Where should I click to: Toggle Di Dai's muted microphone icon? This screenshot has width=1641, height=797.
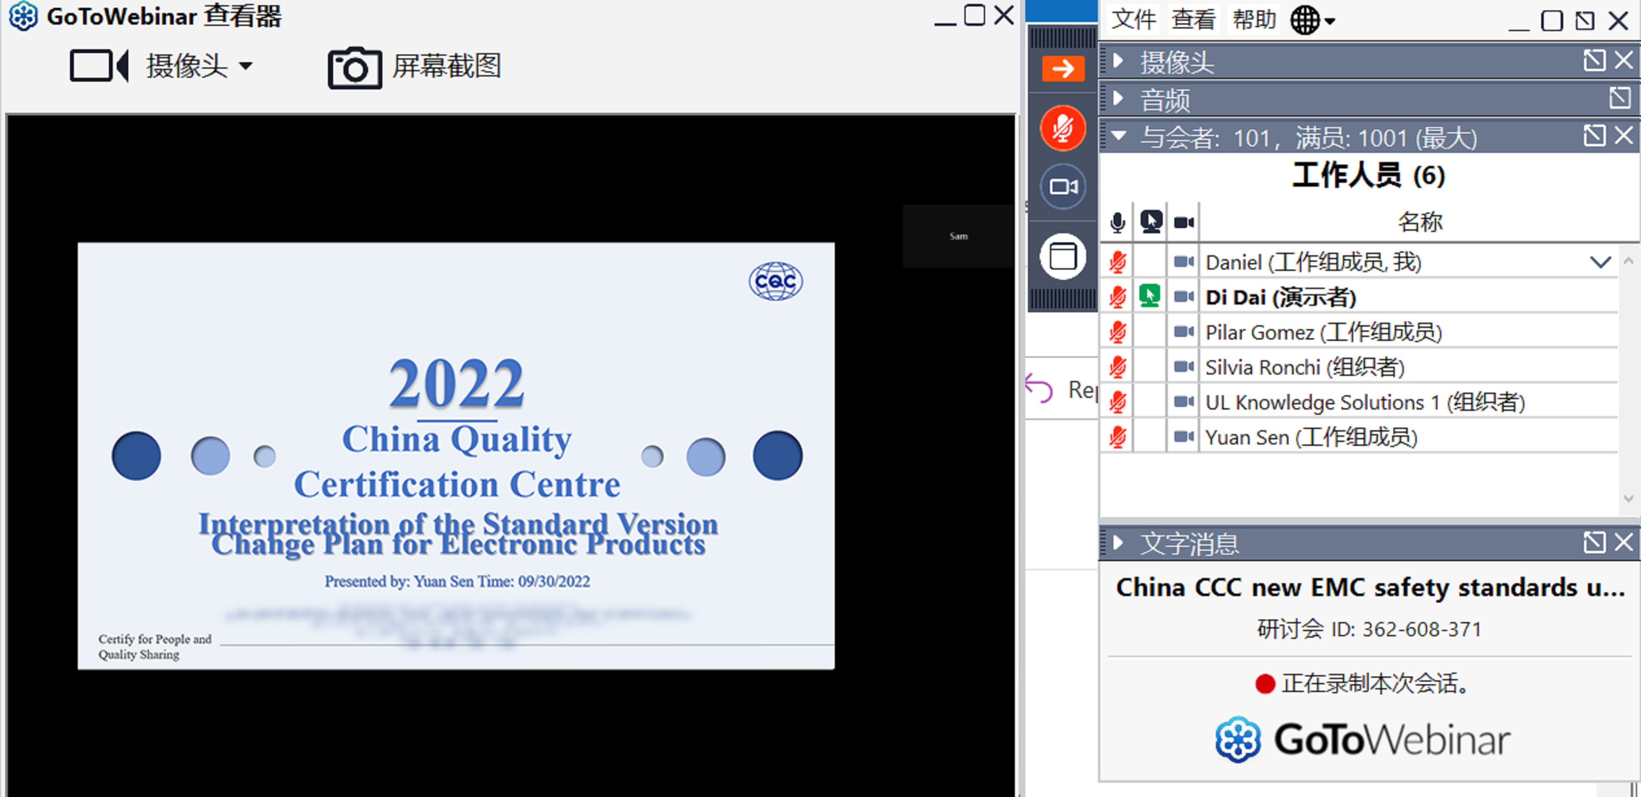click(1117, 297)
